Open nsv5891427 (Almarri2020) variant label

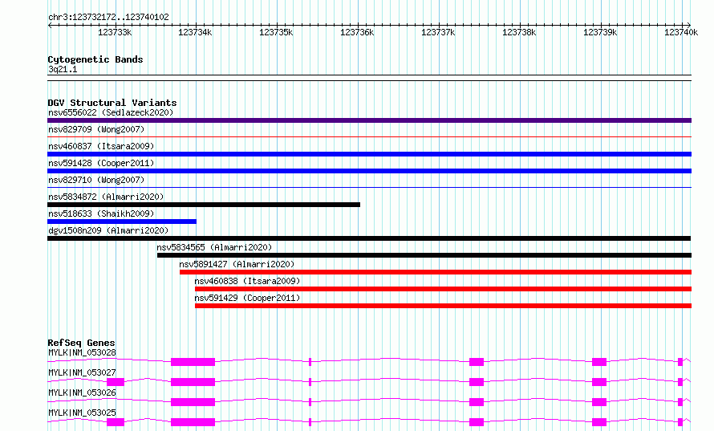pyautogui.click(x=237, y=264)
